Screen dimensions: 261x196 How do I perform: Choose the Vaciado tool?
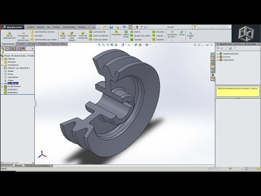point(136,39)
